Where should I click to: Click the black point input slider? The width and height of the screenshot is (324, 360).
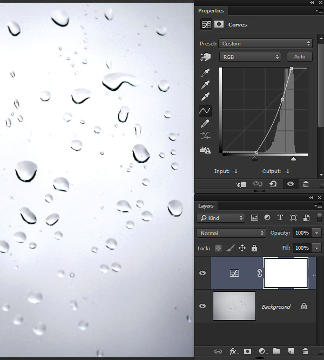pyautogui.click(x=254, y=158)
